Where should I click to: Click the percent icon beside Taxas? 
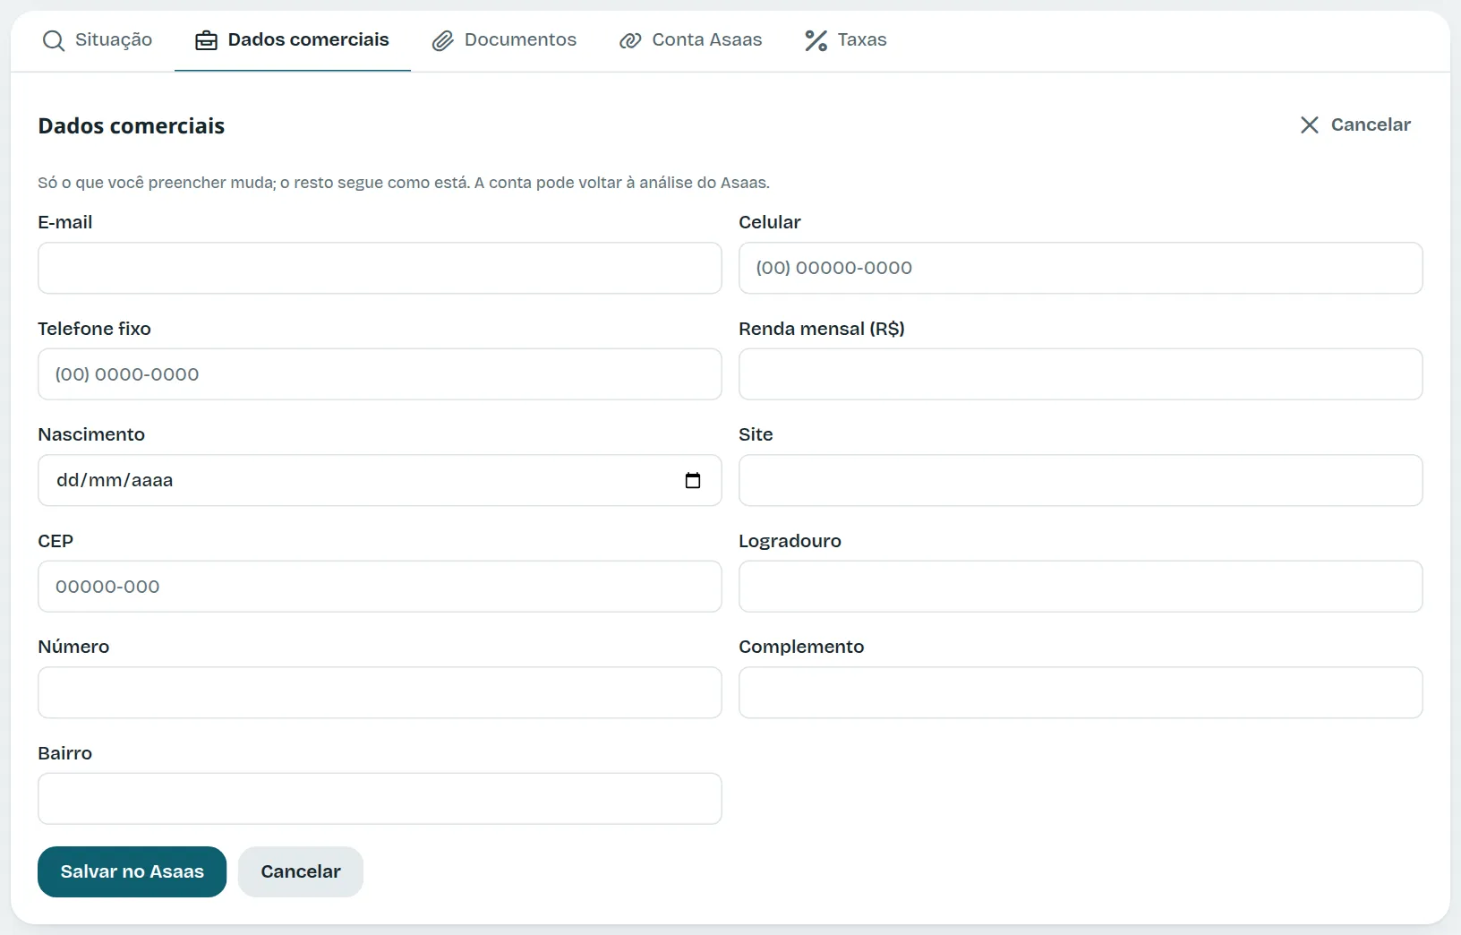pyautogui.click(x=816, y=40)
